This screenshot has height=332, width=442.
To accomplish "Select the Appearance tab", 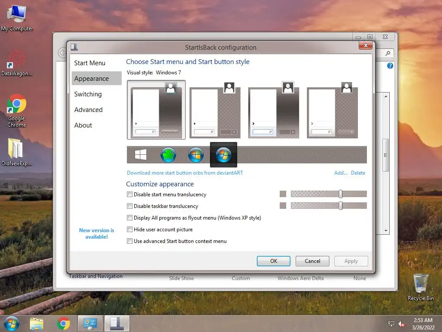I will 96,79.
